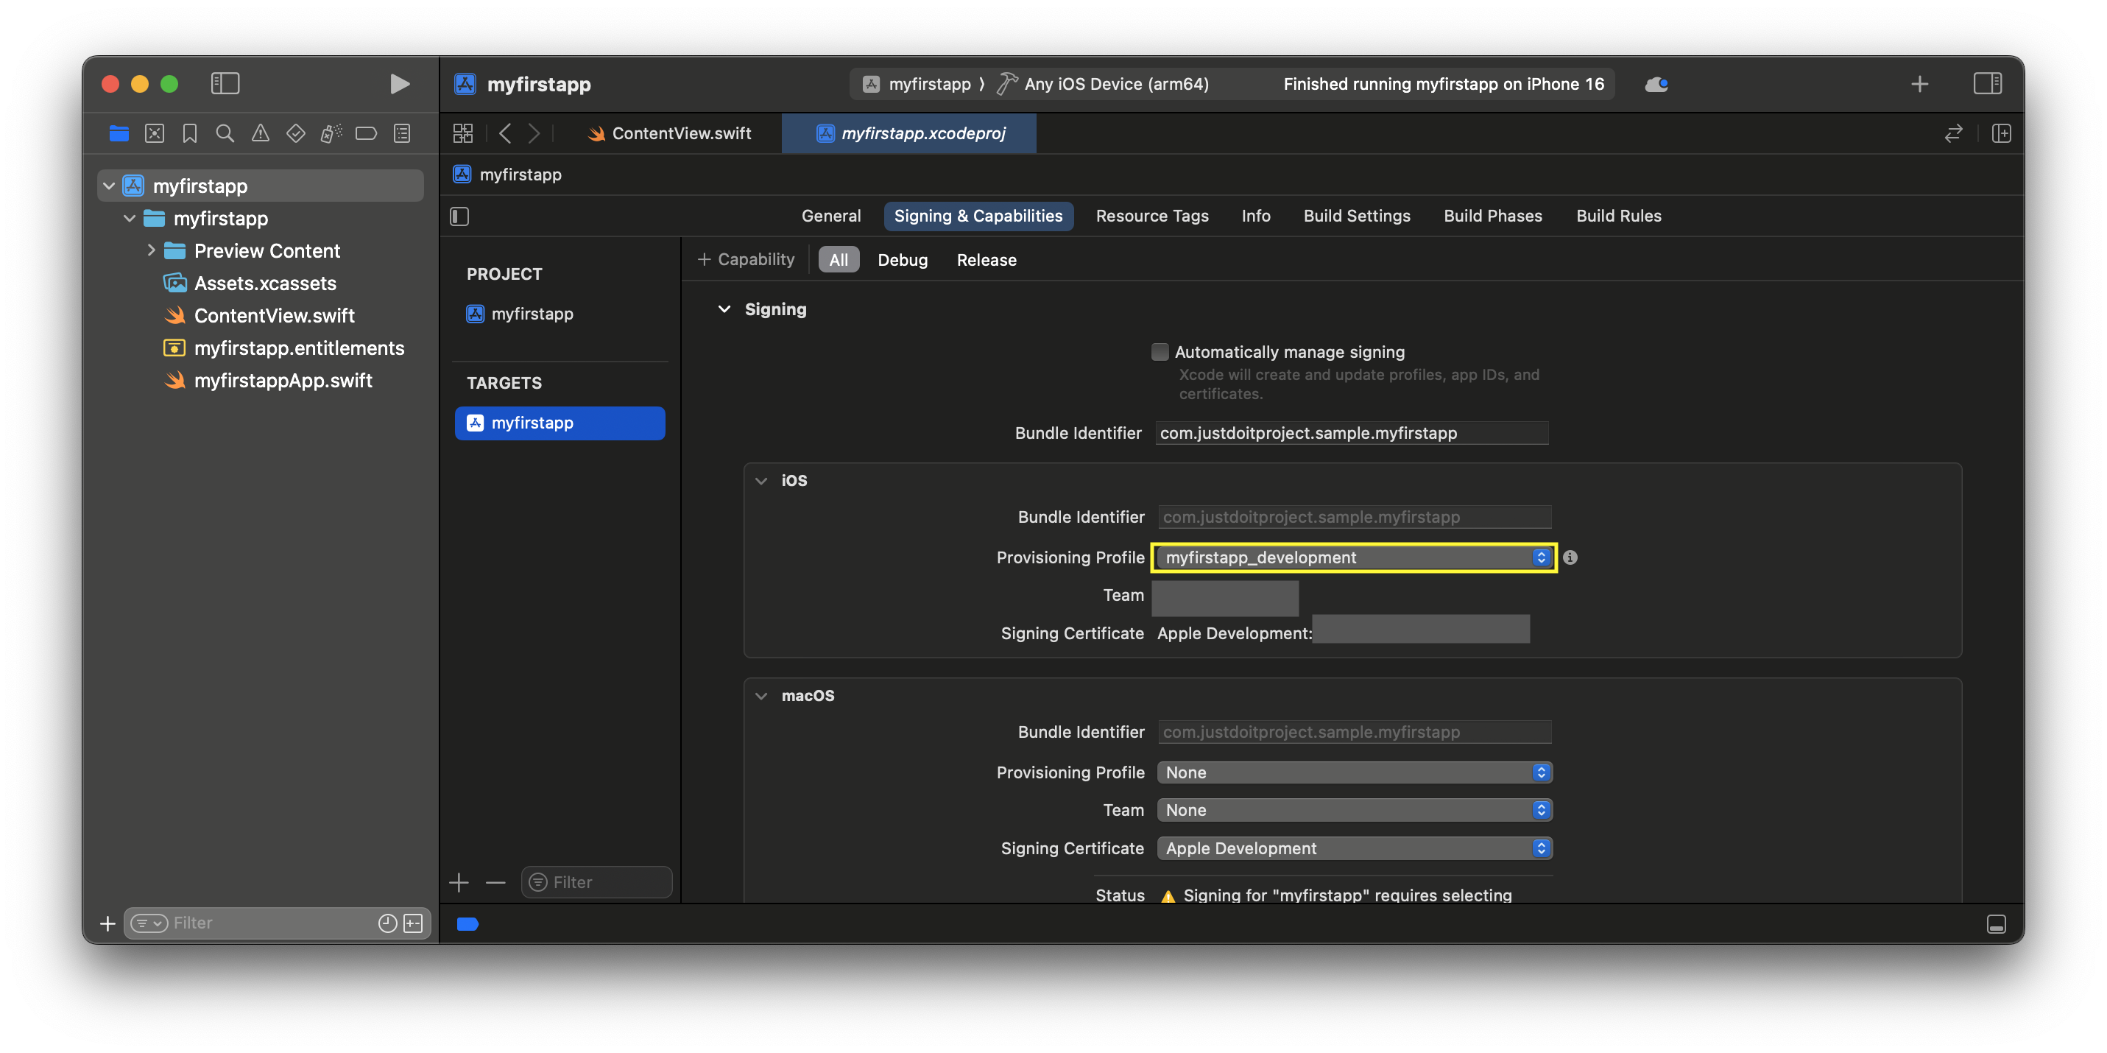Open macOS Signing Certificate dropdown

(1354, 848)
